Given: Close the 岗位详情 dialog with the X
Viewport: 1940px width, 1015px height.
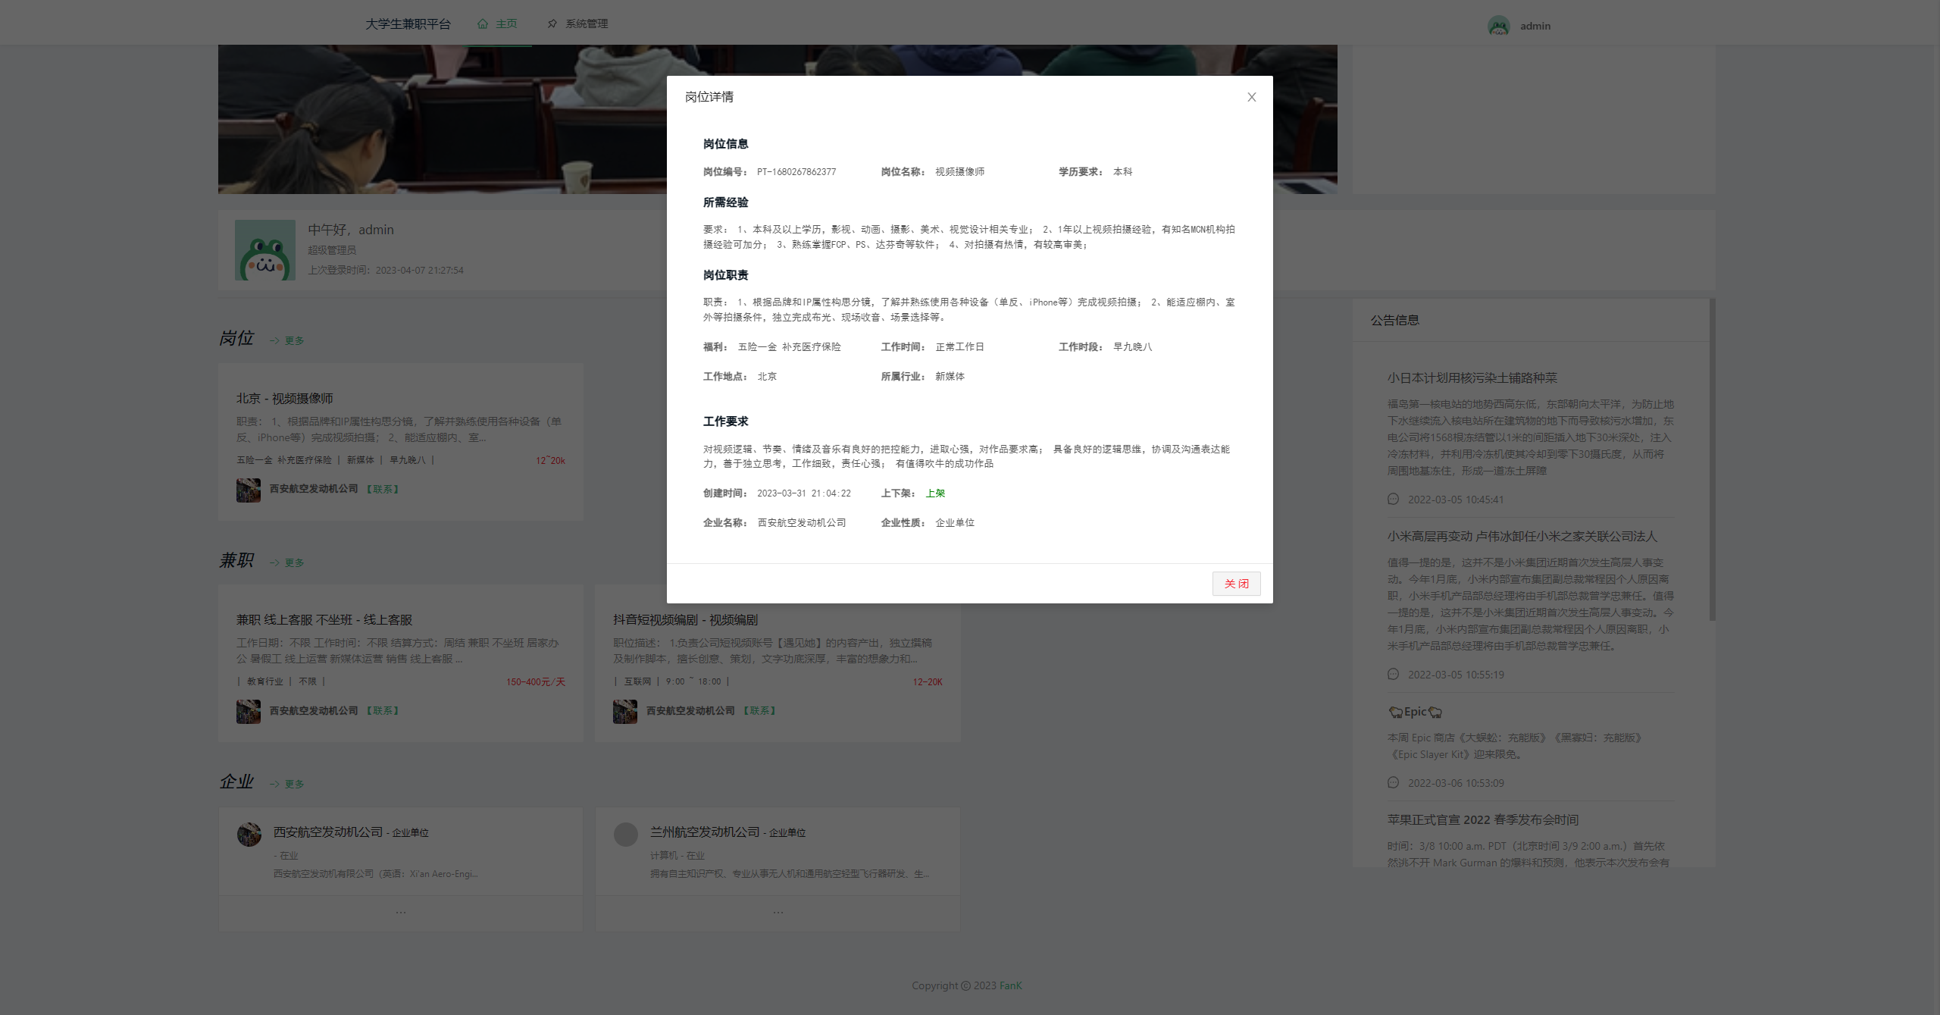Looking at the screenshot, I should click(1251, 97).
